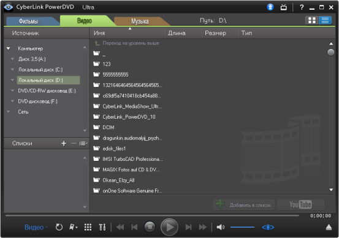Click the repeat playback icon
Image resolution: width=339 pixels, height=238 pixels.
[x=59, y=227]
